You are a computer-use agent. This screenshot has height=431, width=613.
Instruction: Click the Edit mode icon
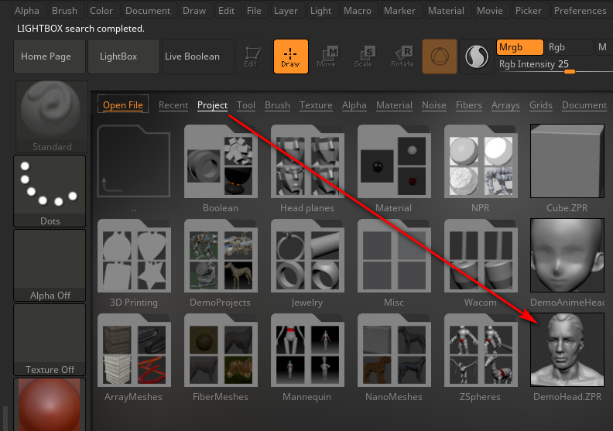click(251, 56)
